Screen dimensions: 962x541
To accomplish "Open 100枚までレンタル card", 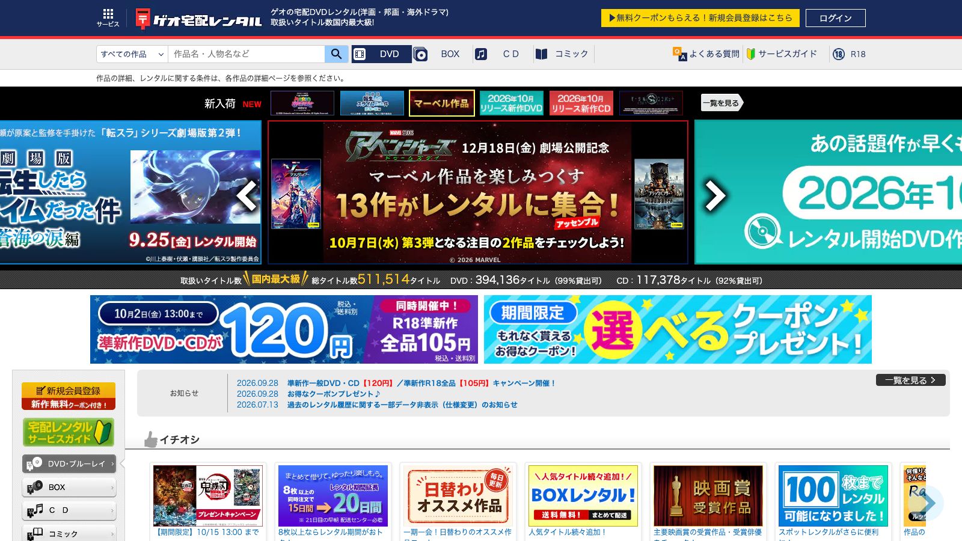I will 833,496.
